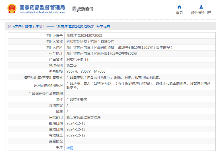Click the 注册人名称 label
This screenshot has width=216, height=153.
[54, 42]
